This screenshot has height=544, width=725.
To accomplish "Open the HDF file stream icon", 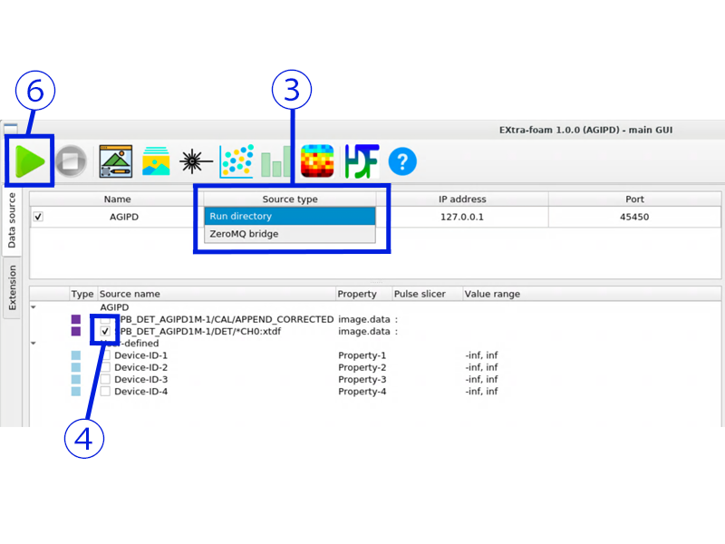I will [362, 161].
